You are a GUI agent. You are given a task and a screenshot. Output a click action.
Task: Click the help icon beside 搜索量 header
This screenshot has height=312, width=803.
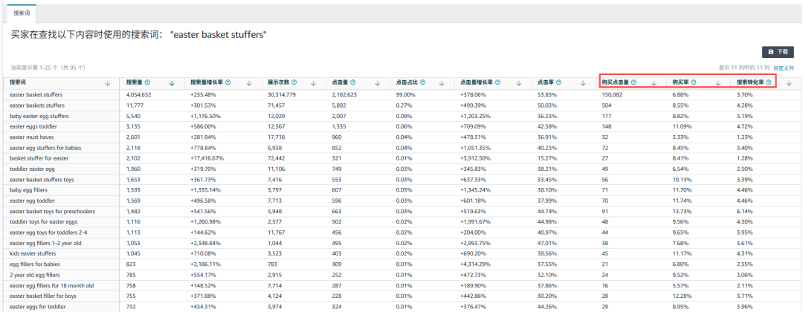click(x=147, y=82)
